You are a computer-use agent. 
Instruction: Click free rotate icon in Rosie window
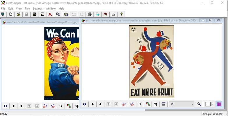click(61, 106)
